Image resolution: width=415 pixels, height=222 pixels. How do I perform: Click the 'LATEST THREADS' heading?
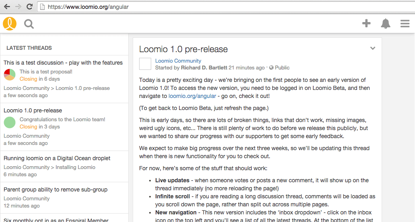[29, 48]
